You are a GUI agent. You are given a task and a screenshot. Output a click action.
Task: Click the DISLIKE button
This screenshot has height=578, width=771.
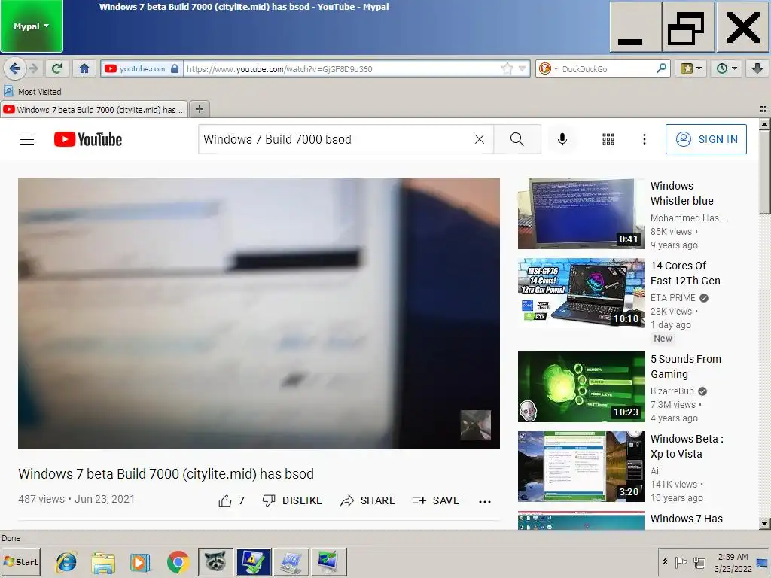pyautogui.click(x=293, y=500)
